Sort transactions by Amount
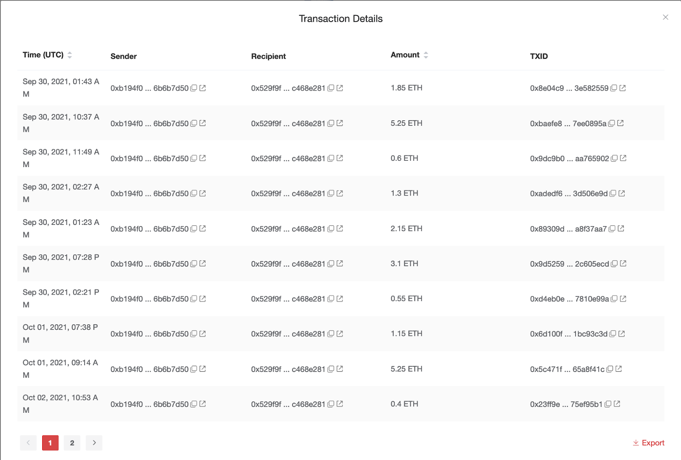This screenshot has height=460, width=681. [426, 55]
